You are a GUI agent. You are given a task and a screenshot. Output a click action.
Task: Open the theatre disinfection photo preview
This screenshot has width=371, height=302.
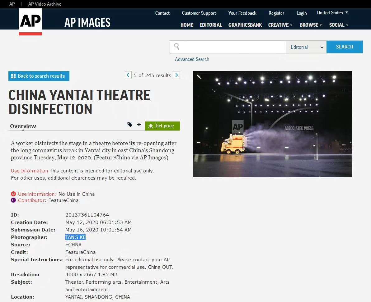[272, 124]
